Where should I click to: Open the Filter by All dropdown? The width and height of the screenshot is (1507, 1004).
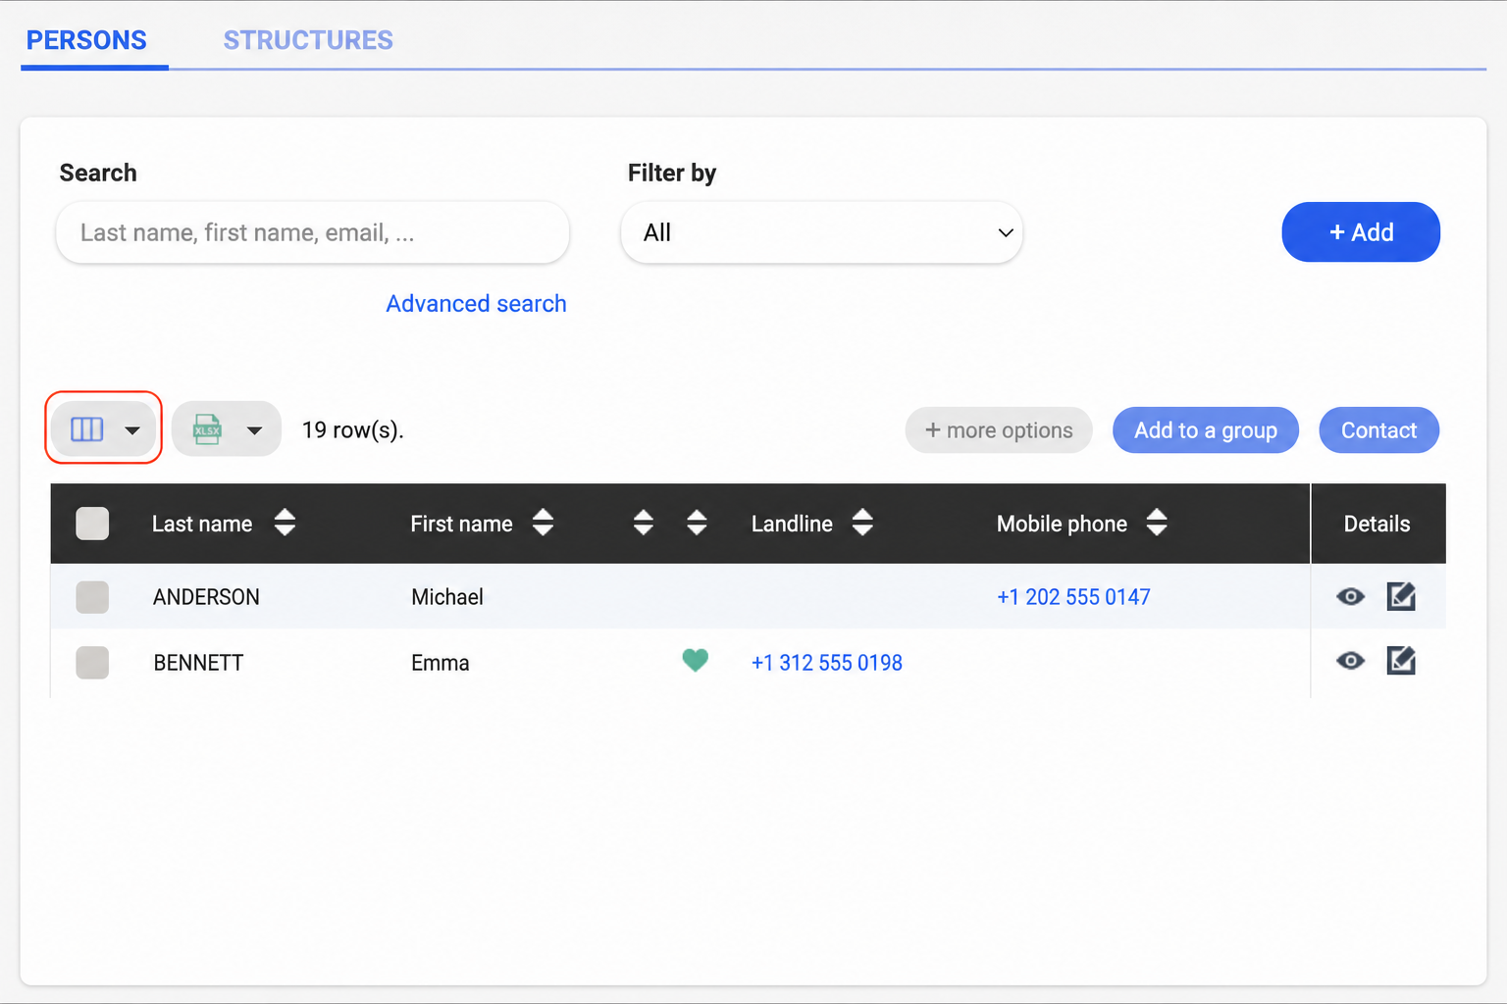point(822,232)
